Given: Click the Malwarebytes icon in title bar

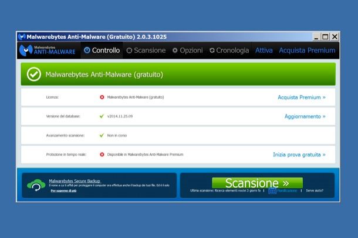Looking at the screenshot, I should pos(22,36).
